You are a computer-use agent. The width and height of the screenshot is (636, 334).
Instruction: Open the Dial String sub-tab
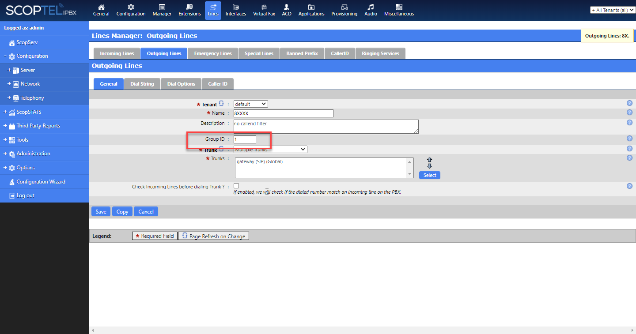tap(142, 84)
